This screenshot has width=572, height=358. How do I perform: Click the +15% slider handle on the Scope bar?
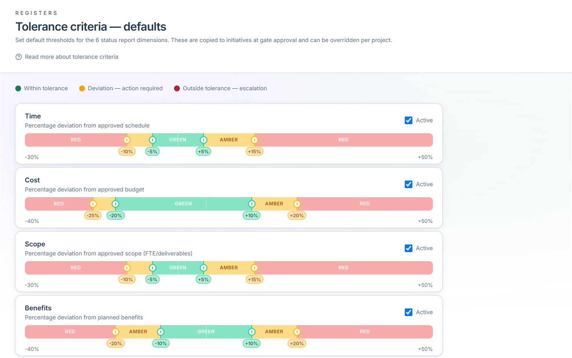[x=254, y=268]
